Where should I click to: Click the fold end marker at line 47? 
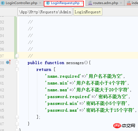click(x=17, y=124)
